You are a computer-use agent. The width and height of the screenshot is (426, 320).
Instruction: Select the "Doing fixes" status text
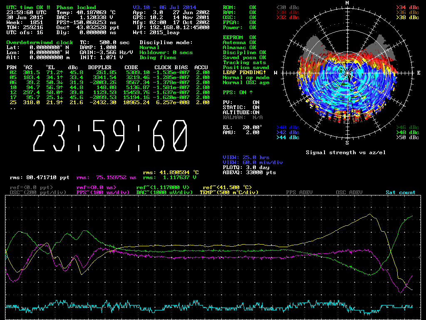tap(158, 57)
